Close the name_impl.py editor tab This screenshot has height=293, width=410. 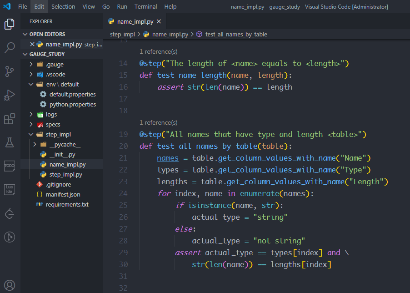159,21
